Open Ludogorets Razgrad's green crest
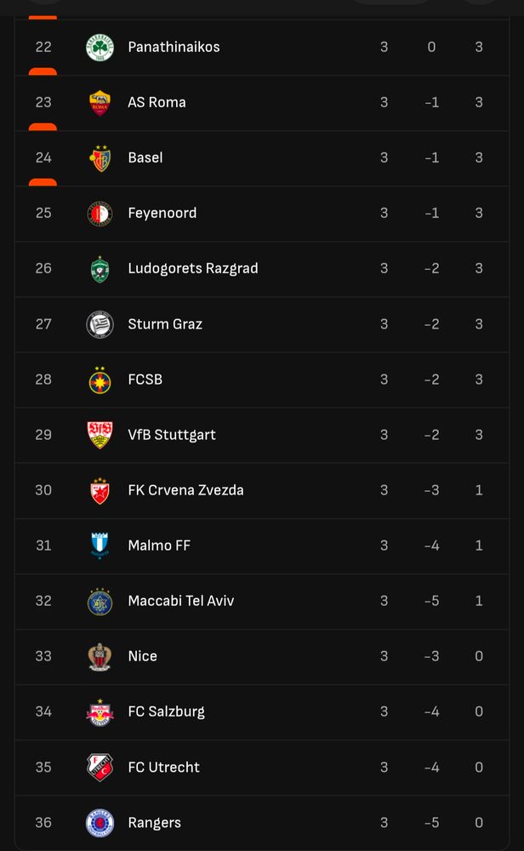This screenshot has width=524, height=851. click(x=100, y=269)
